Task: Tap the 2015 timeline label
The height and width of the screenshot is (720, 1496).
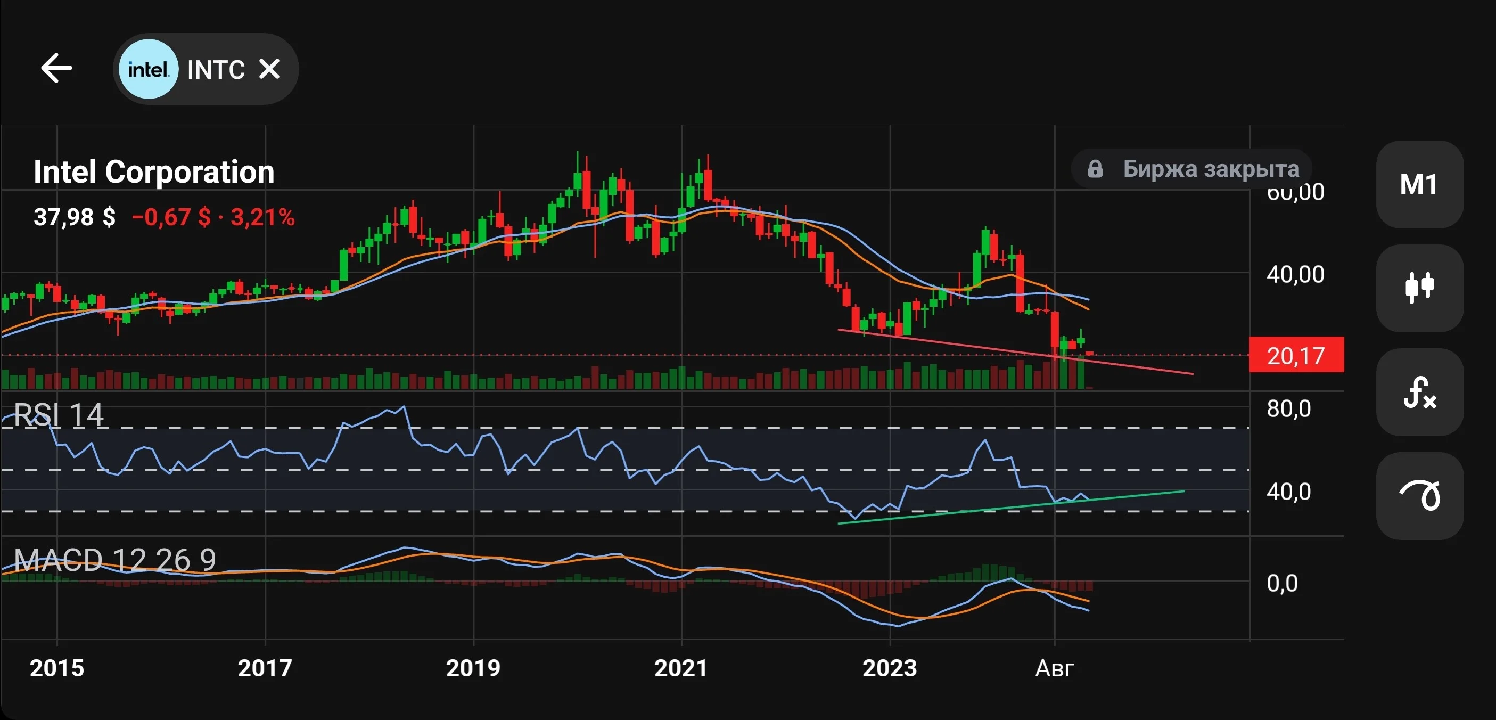Action: [x=57, y=668]
